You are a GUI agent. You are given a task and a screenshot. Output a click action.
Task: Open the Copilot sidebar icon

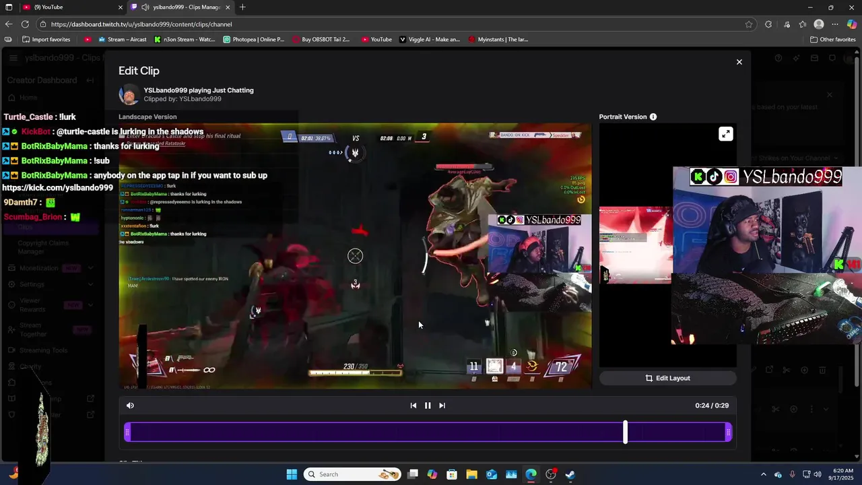click(x=852, y=24)
